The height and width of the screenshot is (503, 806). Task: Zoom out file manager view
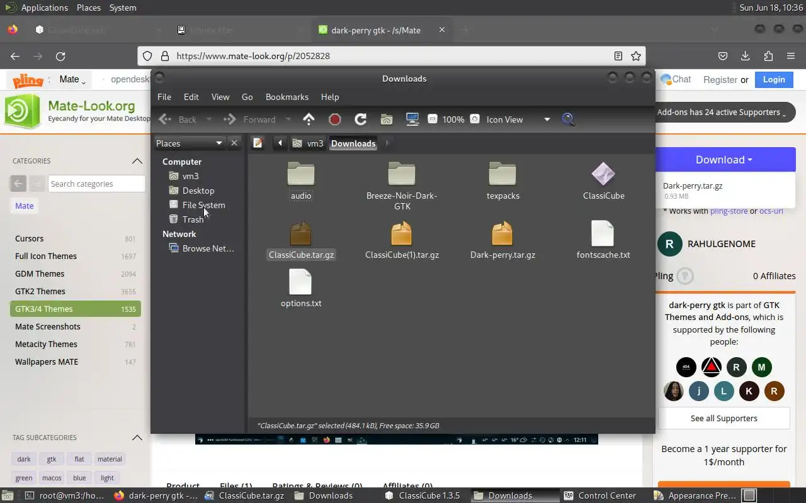click(433, 119)
